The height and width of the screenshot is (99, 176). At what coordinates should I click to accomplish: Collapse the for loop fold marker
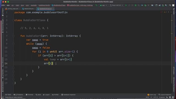click(x=13, y=52)
